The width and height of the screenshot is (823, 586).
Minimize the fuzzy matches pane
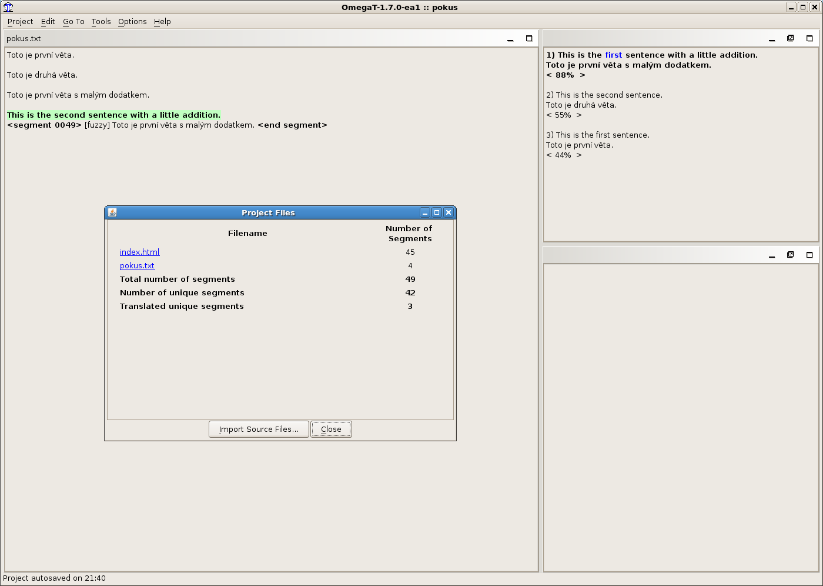click(x=772, y=39)
